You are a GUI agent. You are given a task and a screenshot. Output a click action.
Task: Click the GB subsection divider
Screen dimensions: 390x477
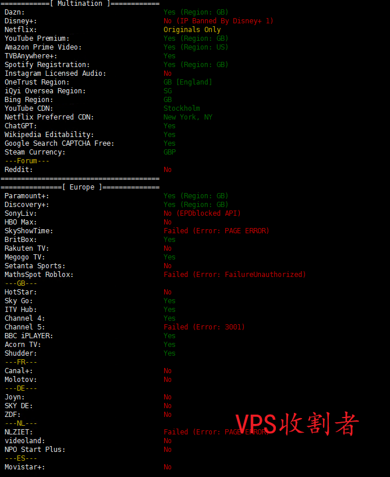pos(21,283)
